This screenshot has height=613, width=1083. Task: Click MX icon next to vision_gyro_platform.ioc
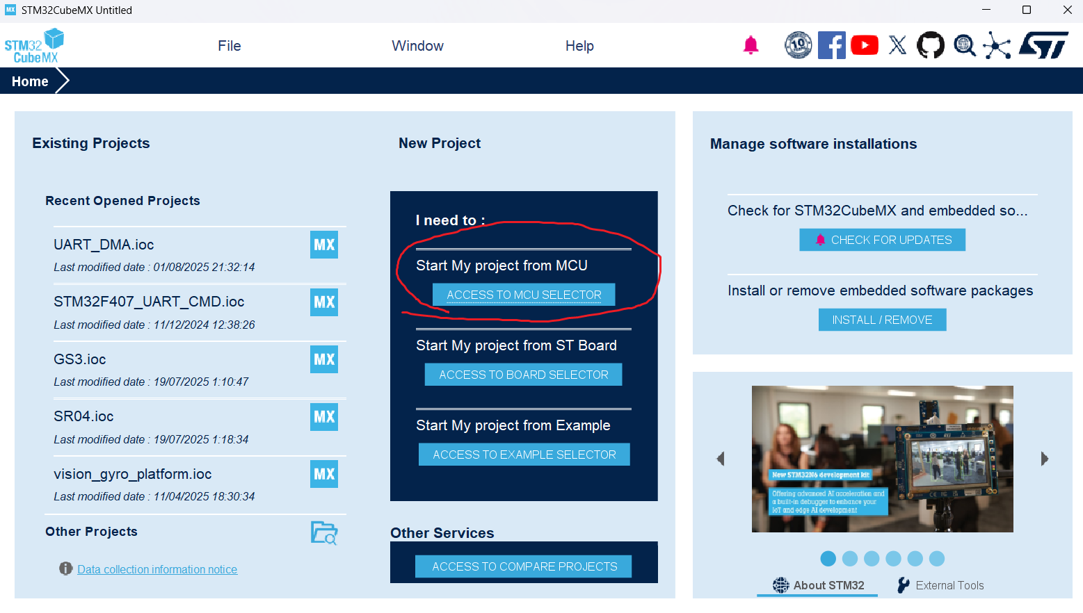tap(324, 474)
